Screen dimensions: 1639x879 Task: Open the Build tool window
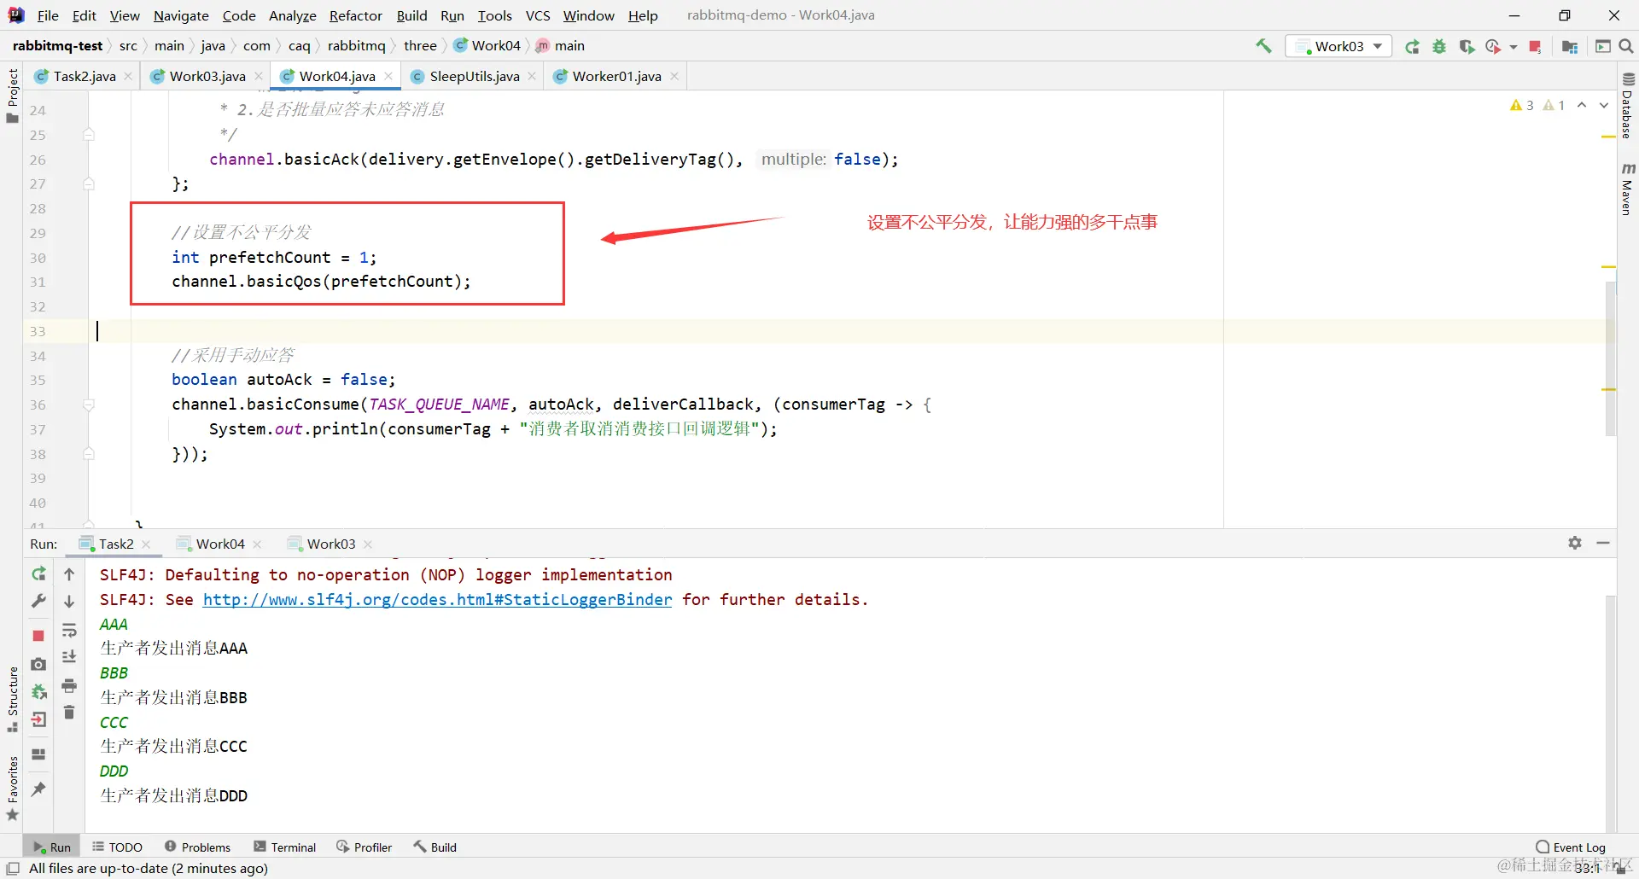[x=435, y=847]
